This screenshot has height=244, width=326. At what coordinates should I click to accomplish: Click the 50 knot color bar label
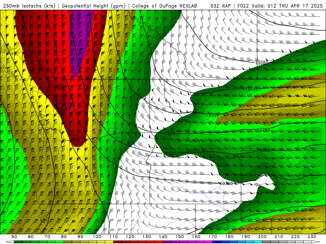pos(14,237)
